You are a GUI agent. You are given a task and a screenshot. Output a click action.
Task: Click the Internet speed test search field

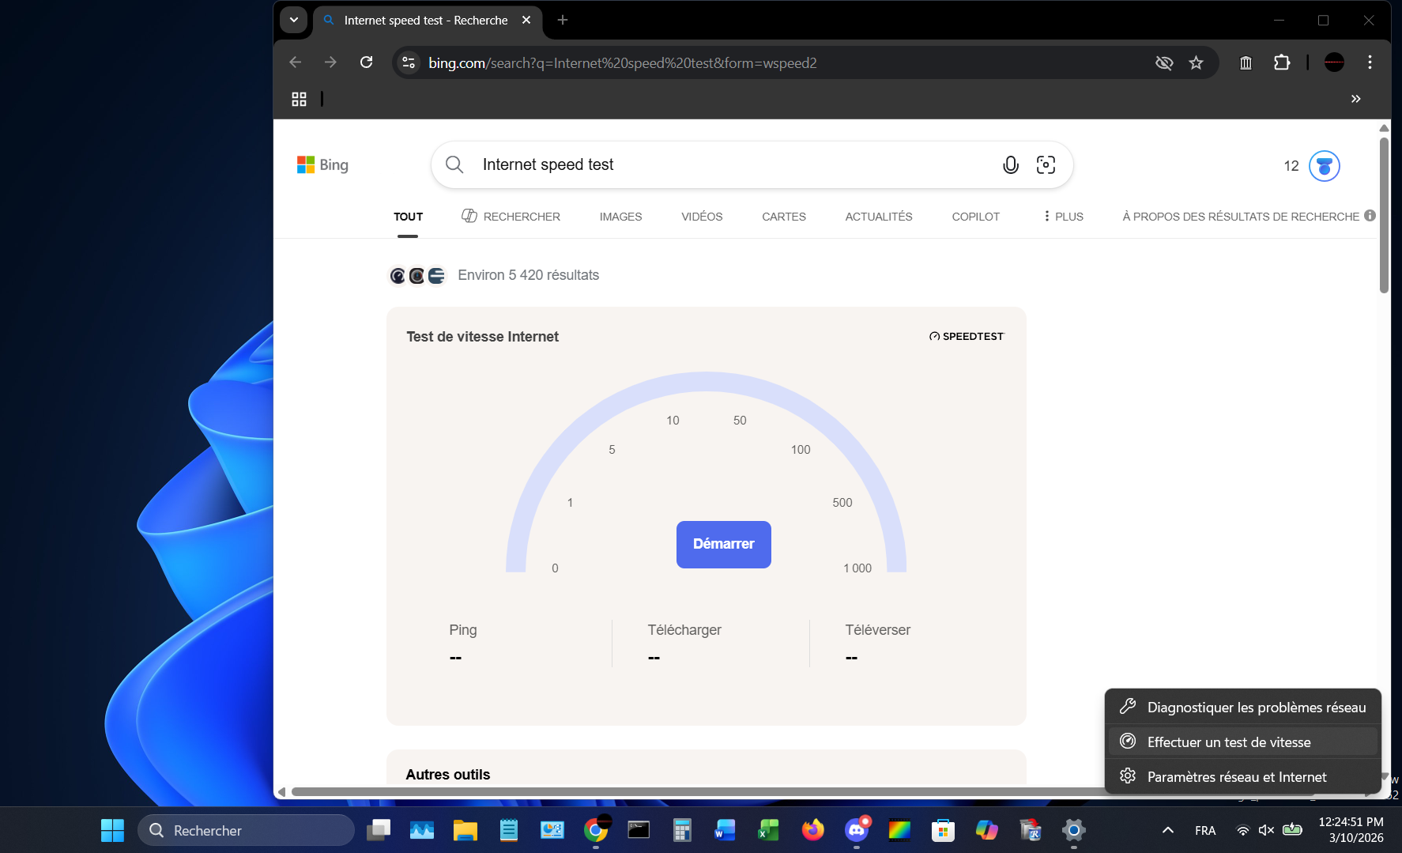click(727, 164)
